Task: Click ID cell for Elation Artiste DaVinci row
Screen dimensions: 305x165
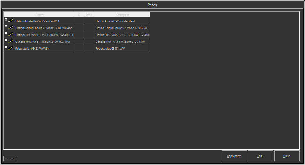Action: [79, 21]
